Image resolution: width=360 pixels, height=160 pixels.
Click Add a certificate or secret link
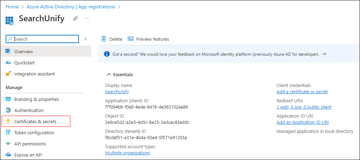(x=302, y=91)
